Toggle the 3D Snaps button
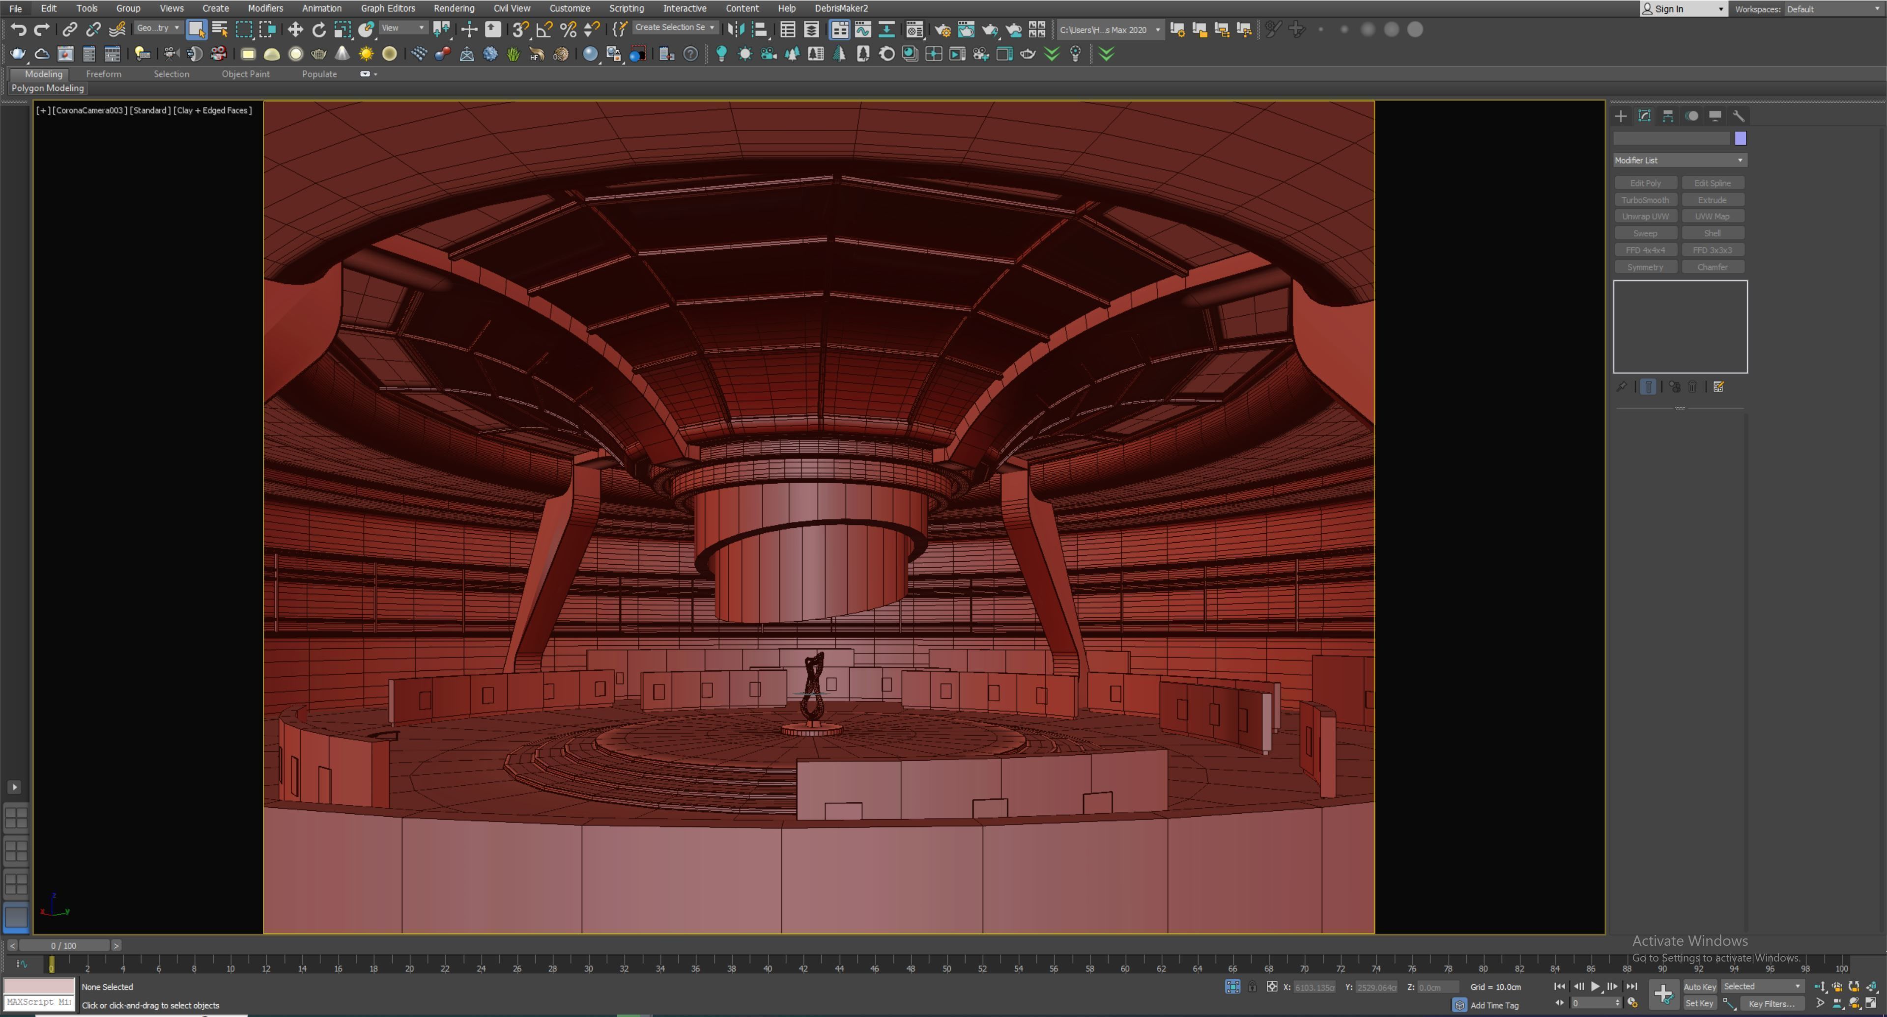 point(520,29)
